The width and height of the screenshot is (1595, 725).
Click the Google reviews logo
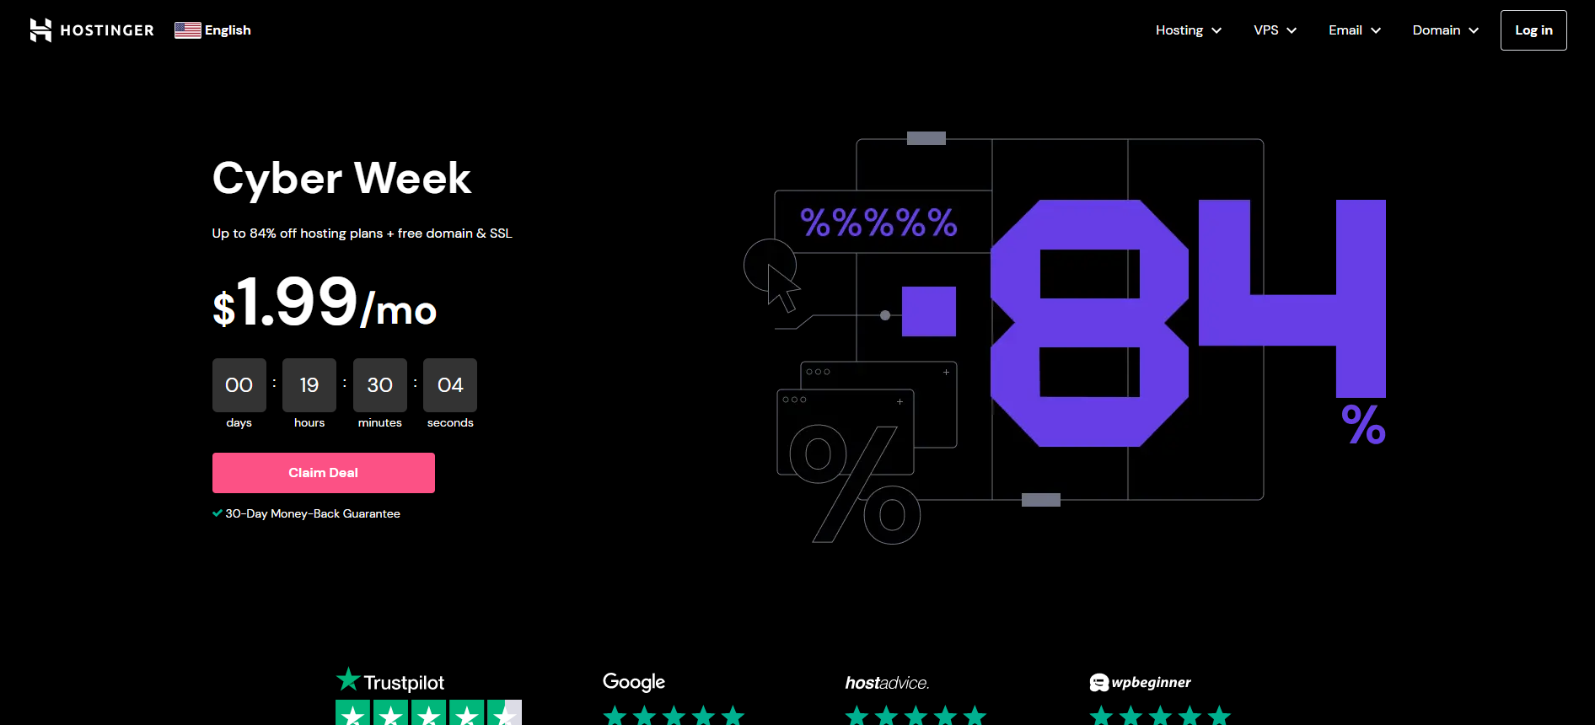634,682
